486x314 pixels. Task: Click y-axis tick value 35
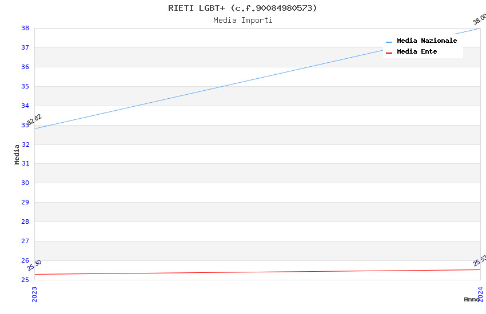pyautogui.click(x=25, y=86)
